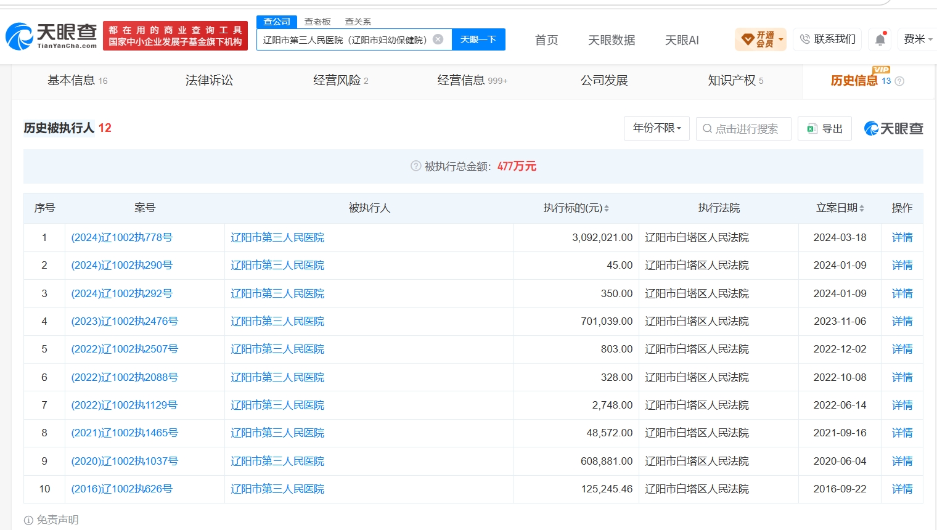Click the amount 701,039.00
The width and height of the screenshot is (937, 530).
(607, 321)
